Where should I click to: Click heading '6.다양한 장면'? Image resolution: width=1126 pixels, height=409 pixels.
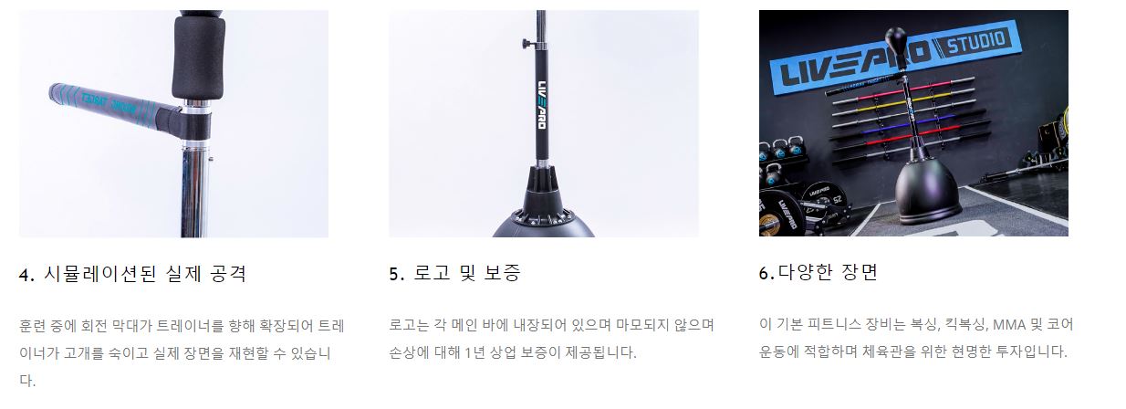pos(818,273)
